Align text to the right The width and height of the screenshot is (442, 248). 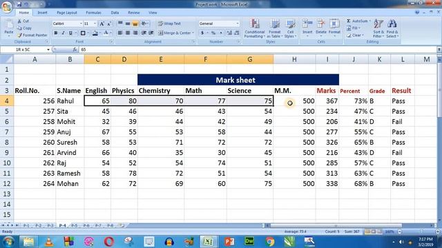tap(135, 33)
